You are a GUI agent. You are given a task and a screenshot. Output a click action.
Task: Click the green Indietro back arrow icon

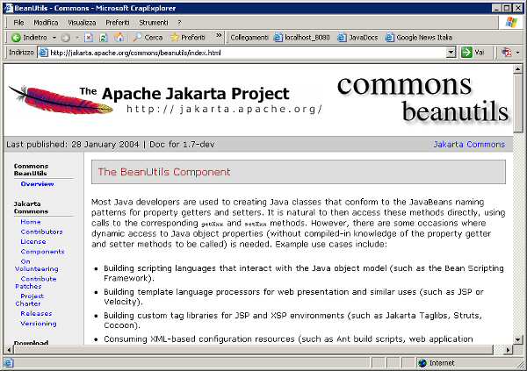coord(16,37)
